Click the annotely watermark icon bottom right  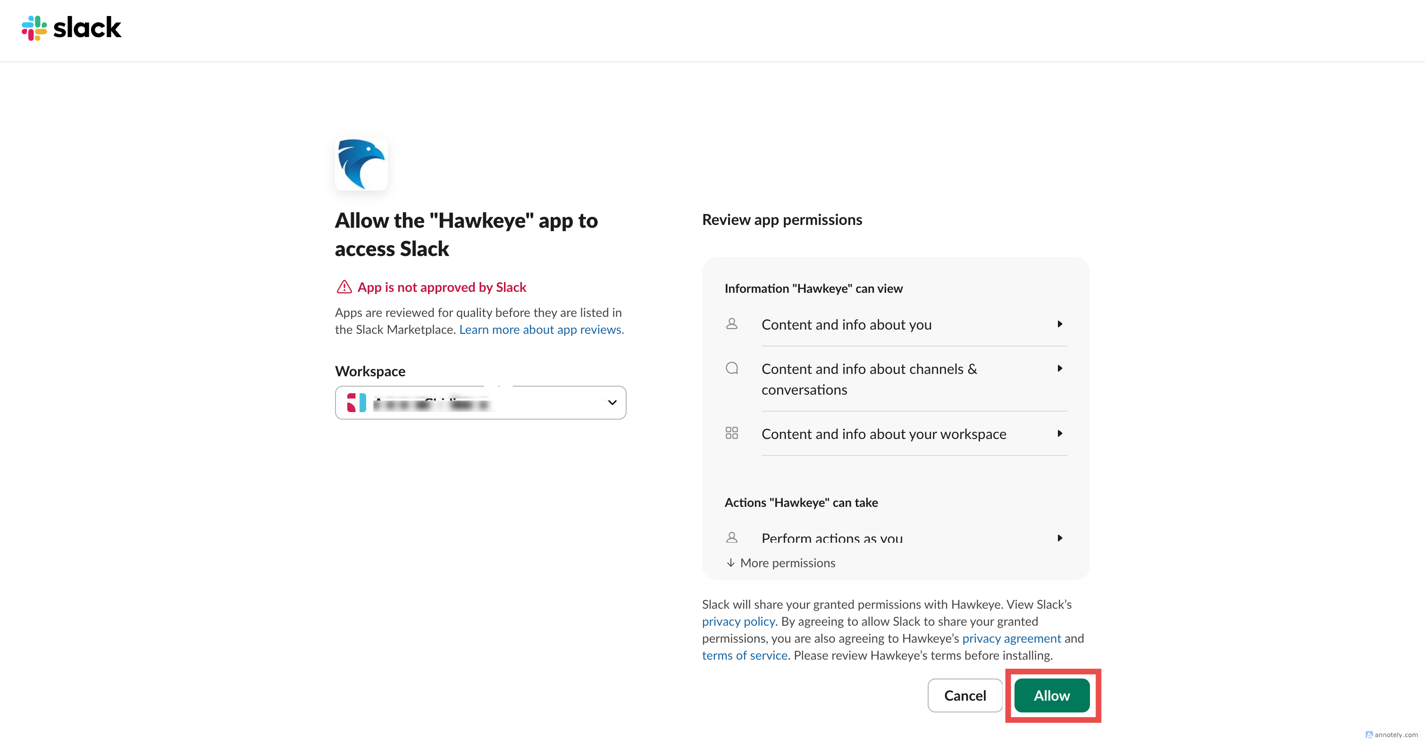point(1370,735)
